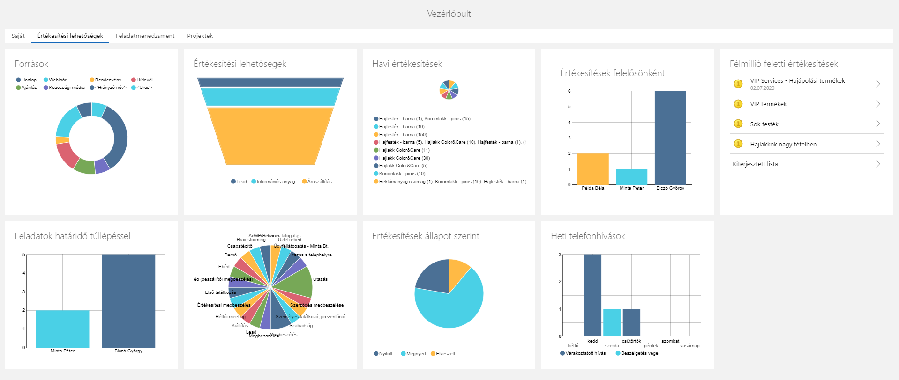The height and width of the screenshot is (380, 899).
Task: Toggle Megnyert legend in Értékesítések állapot szerint
Action: pos(413,354)
